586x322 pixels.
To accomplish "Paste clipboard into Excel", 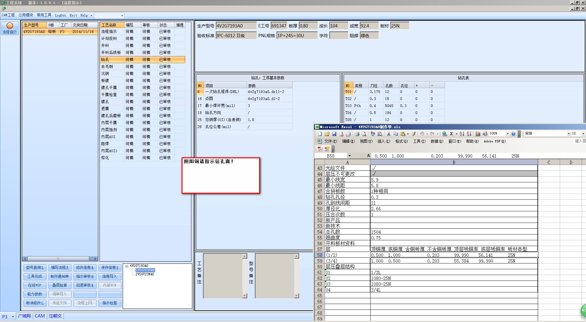I will click(x=403, y=134).
